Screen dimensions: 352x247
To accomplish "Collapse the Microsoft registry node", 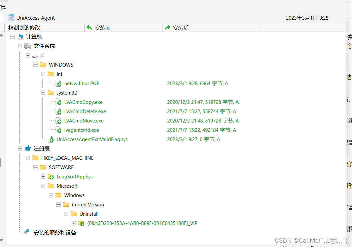I will 43,186.
